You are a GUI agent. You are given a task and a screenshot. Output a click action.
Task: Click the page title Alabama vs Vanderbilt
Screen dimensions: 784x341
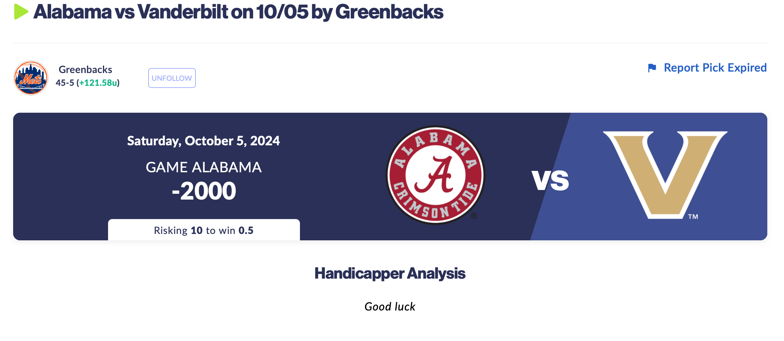[238, 12]
